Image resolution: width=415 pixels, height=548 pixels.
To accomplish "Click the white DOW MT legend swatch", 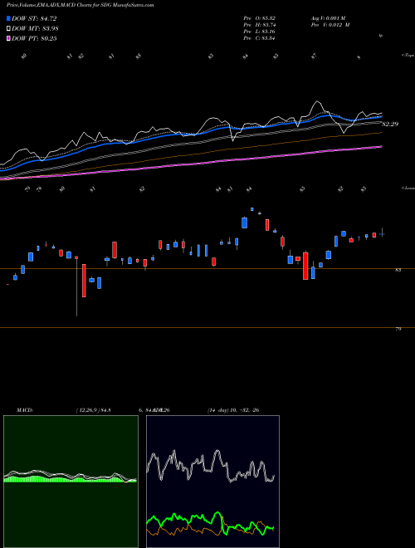I will pos(8,29).
